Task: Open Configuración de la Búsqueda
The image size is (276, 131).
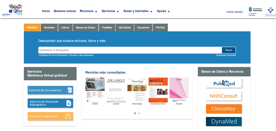Action: [53, 55]
